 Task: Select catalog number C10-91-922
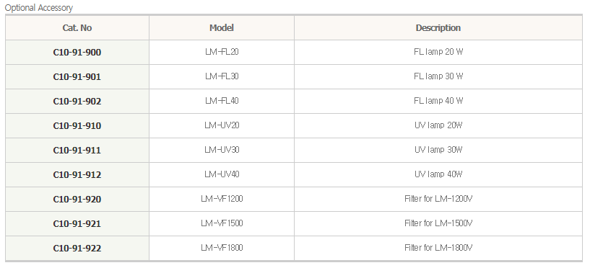point(77,249)
